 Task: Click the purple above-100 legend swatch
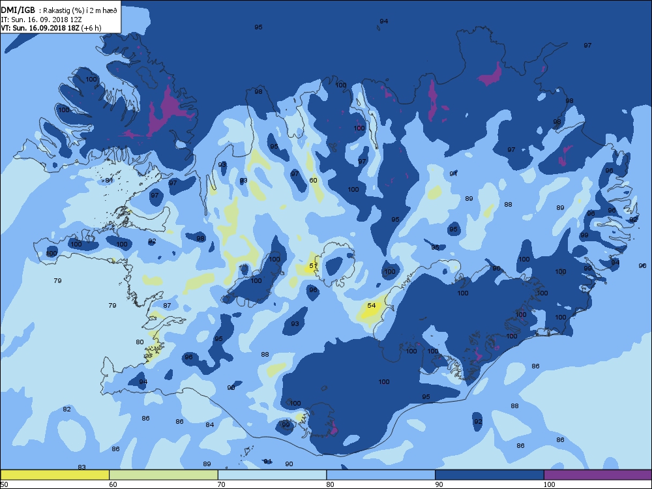tap(598, 475)
